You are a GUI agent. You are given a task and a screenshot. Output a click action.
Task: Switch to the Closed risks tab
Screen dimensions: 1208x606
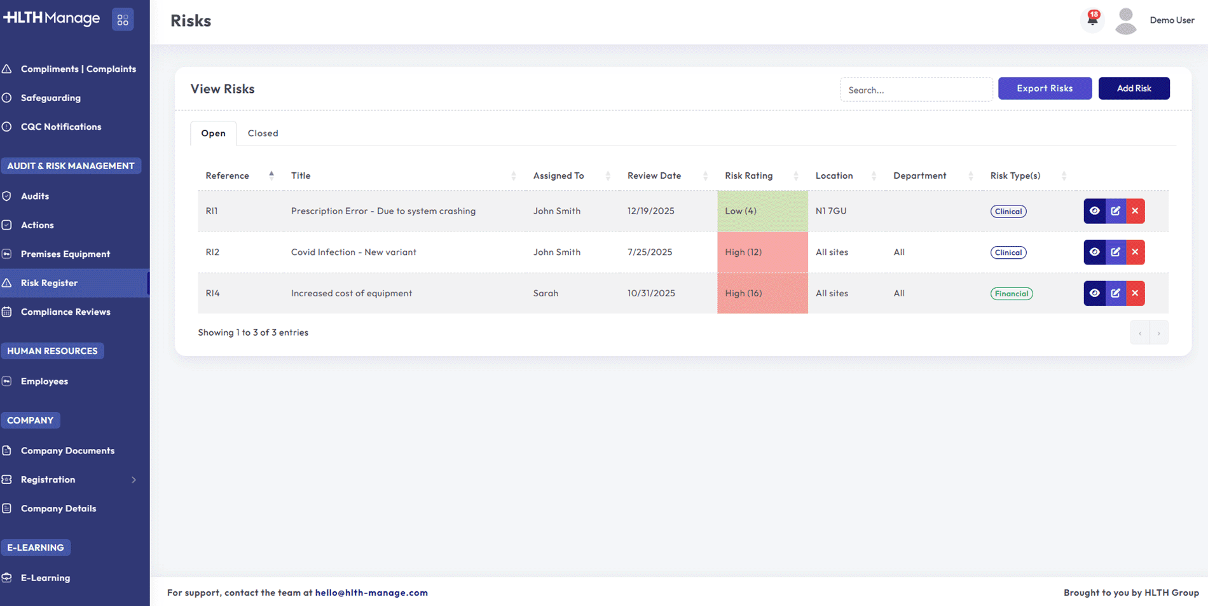[263, 134]
